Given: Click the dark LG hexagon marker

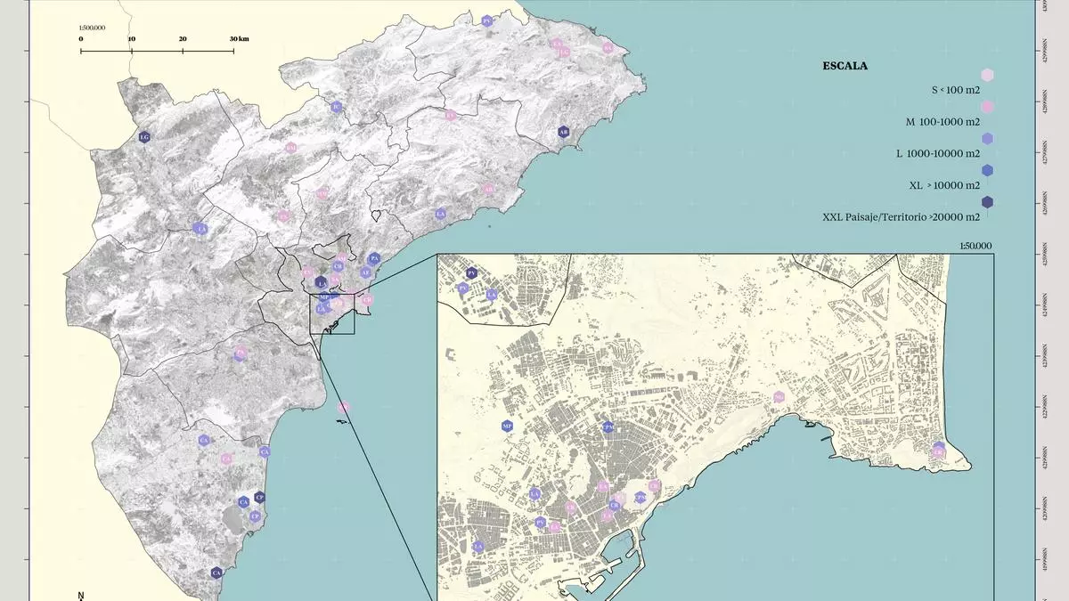Looking at the screenshot, I should coord(144,137).
